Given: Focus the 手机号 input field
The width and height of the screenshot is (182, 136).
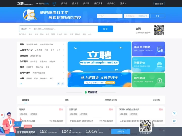Looking at the screenshot, I should (110, 16).
